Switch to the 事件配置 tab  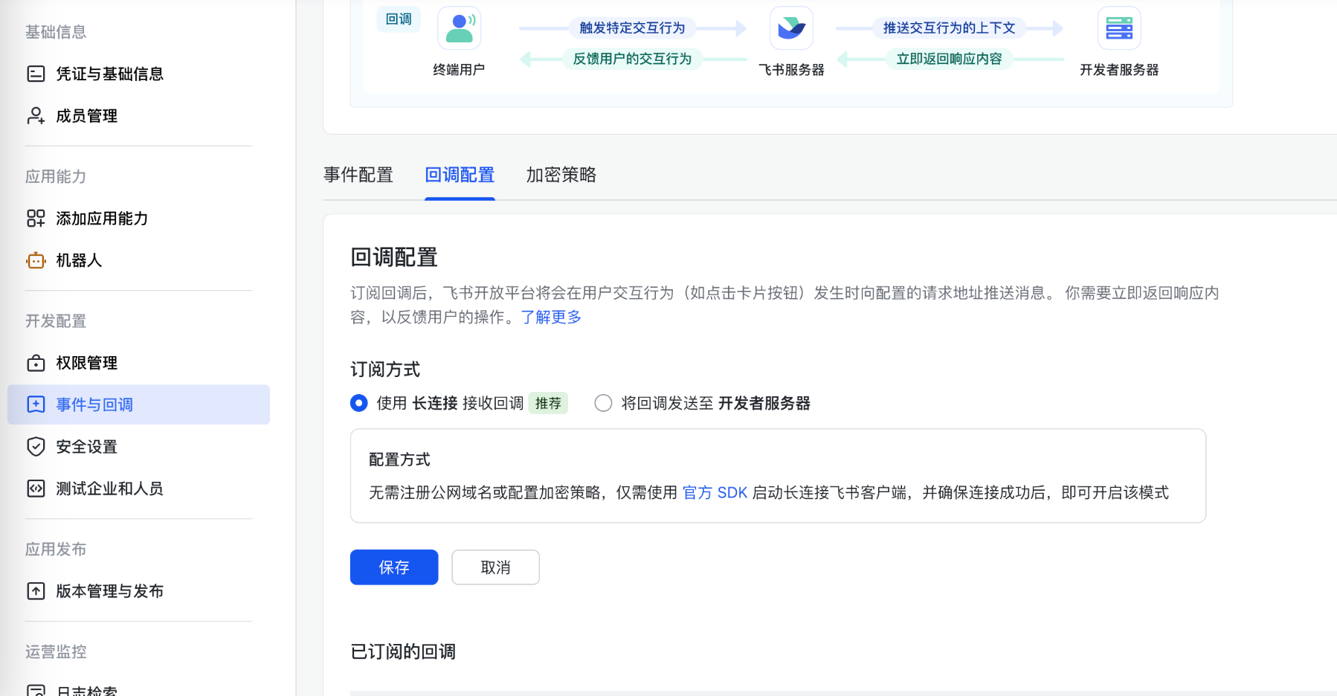359,175
